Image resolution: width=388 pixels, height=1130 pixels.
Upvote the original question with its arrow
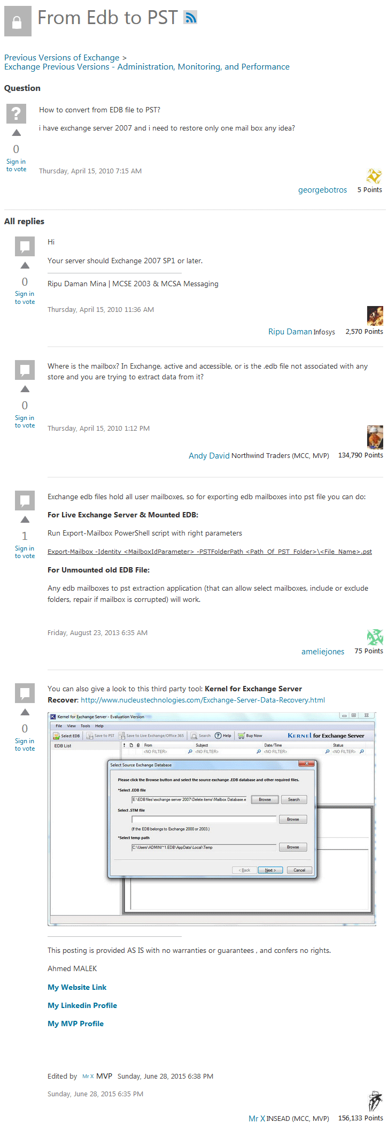[x=17, y=132]
